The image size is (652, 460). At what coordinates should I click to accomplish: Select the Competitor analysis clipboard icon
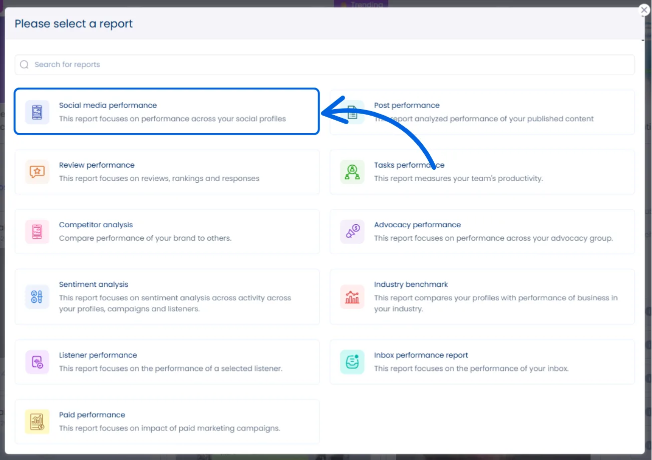point(36,231)
